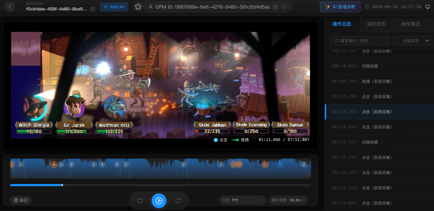Screen dimensions: 434x211
Task: Copy the session ID
Action: [x=93, y=9]
